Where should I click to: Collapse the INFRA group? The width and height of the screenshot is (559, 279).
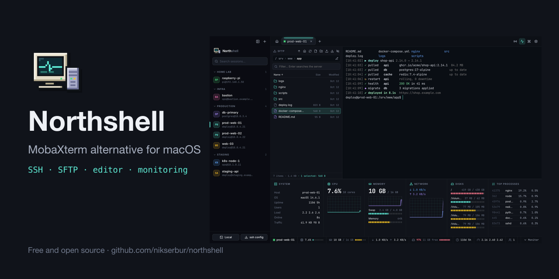point(240,89)
